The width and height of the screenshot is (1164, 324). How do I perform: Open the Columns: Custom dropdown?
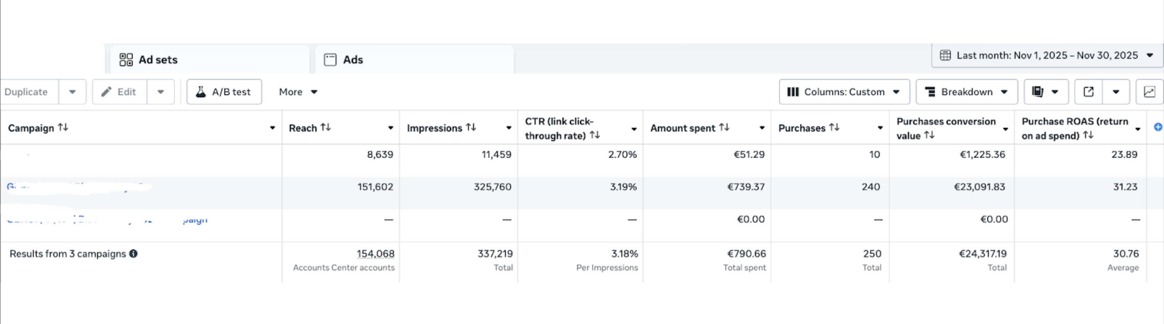tap(844, 91)
